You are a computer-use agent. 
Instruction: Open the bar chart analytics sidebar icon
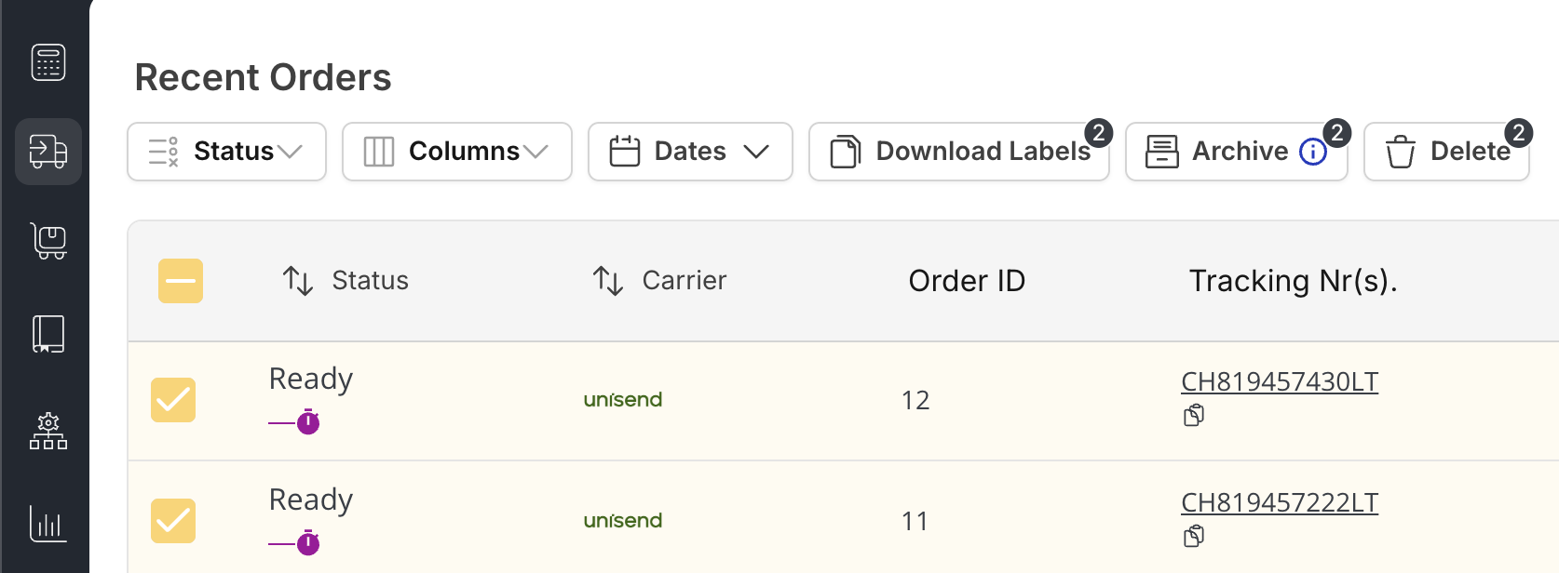click(48, 524)
